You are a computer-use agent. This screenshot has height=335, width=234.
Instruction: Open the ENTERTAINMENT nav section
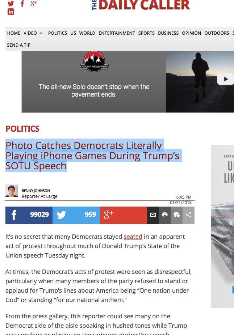pos(117,33)
